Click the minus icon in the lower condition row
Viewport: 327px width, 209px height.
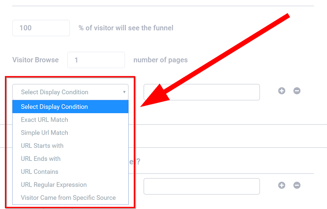tap(297, 185)
